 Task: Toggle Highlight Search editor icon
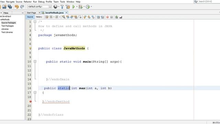click(76, 17)
